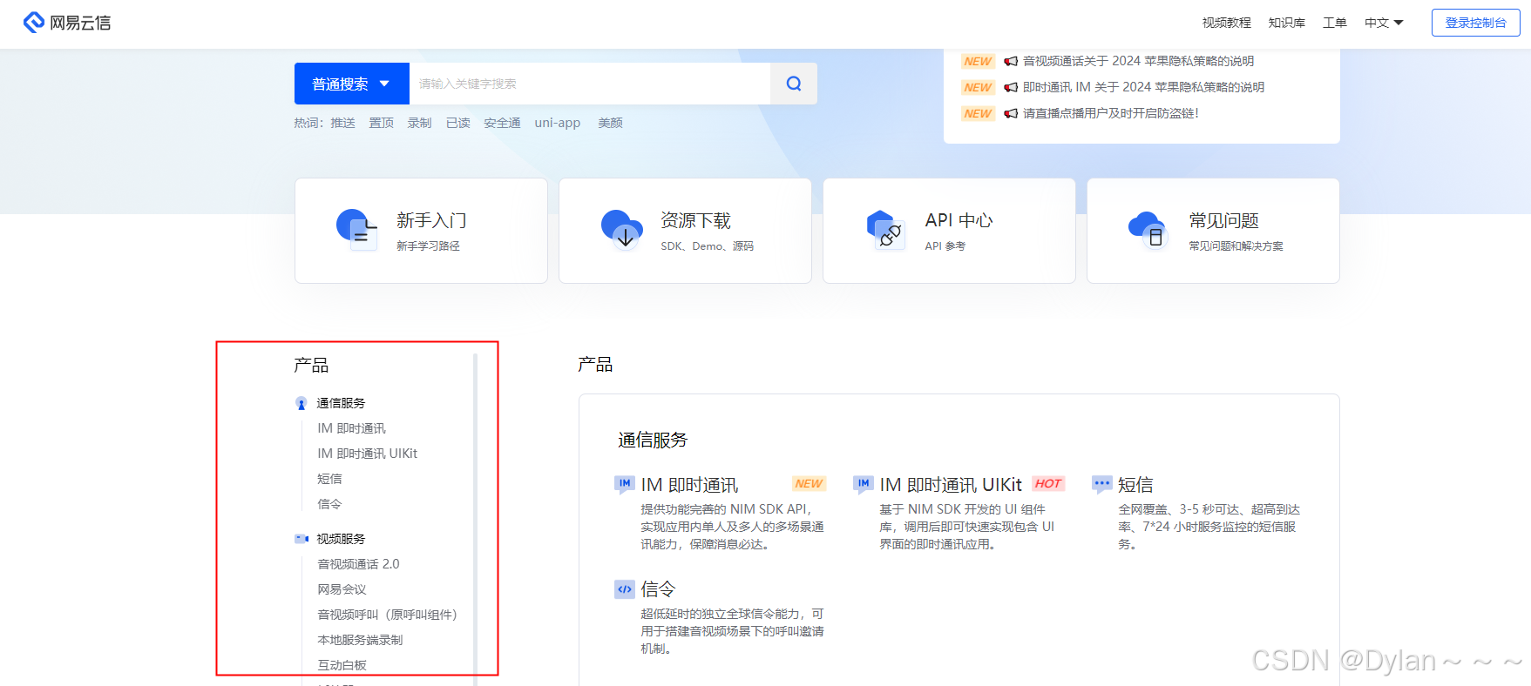1531x686 pixels.
Task: Click the API 中心 plug icon
Action: (x=885, y=230)
